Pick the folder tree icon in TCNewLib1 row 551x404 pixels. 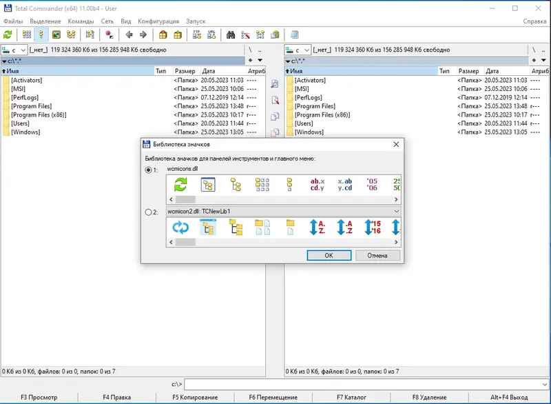[236, 227]
